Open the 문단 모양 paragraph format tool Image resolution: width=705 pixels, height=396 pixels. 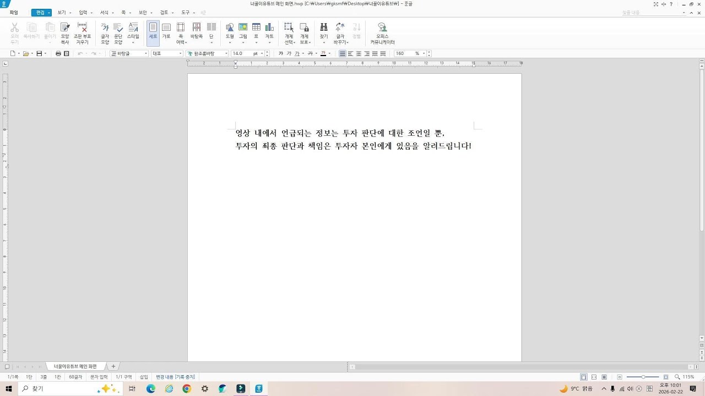(x=118, y=33)
